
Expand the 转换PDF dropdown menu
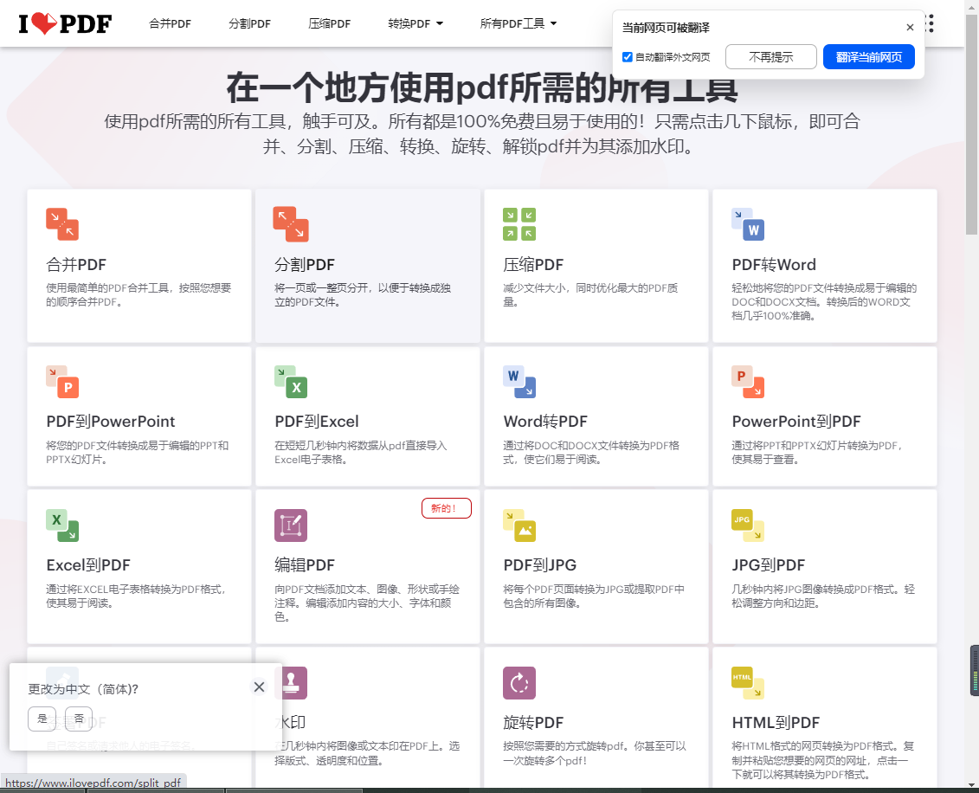[415, 23]
